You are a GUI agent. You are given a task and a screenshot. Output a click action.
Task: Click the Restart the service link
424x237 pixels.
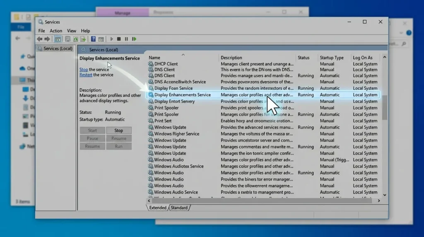click(86, 75)
